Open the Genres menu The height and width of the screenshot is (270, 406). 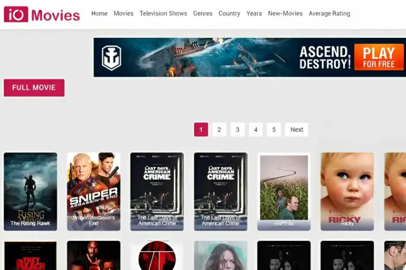point(203,14)
